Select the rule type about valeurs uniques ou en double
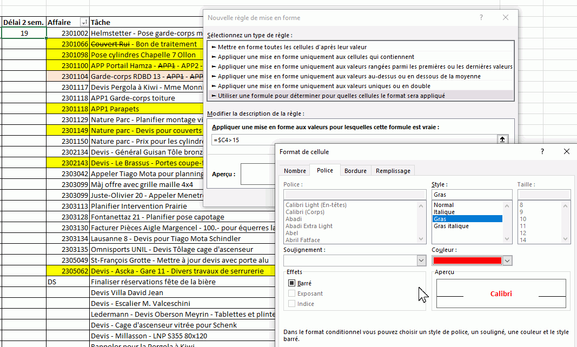Image resolution: width=577 pixels, height=347 pixels. click(324, 86)
